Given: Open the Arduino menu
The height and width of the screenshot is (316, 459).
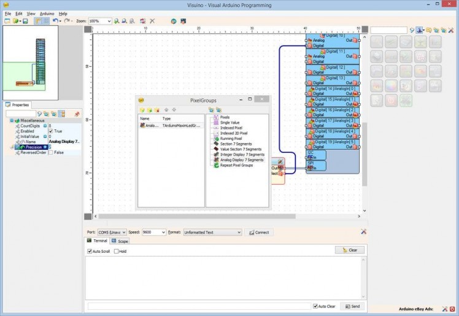Looking at the screenshot, I should [47, 13].
